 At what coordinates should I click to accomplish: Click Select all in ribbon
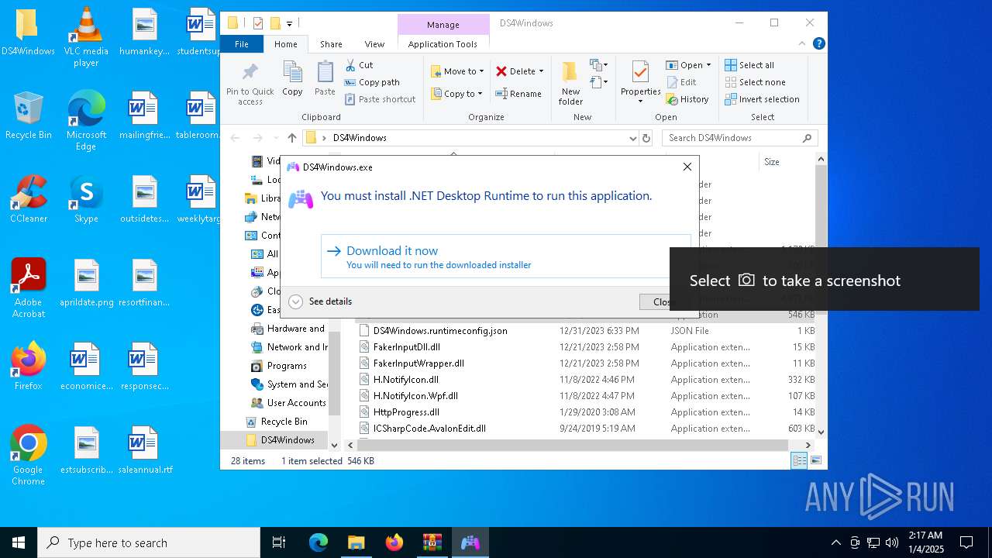click(x=749, y=65)
